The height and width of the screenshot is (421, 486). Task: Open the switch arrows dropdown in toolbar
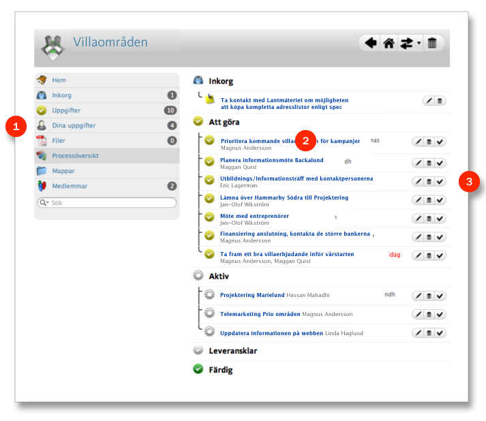click(x=409, y=43)
